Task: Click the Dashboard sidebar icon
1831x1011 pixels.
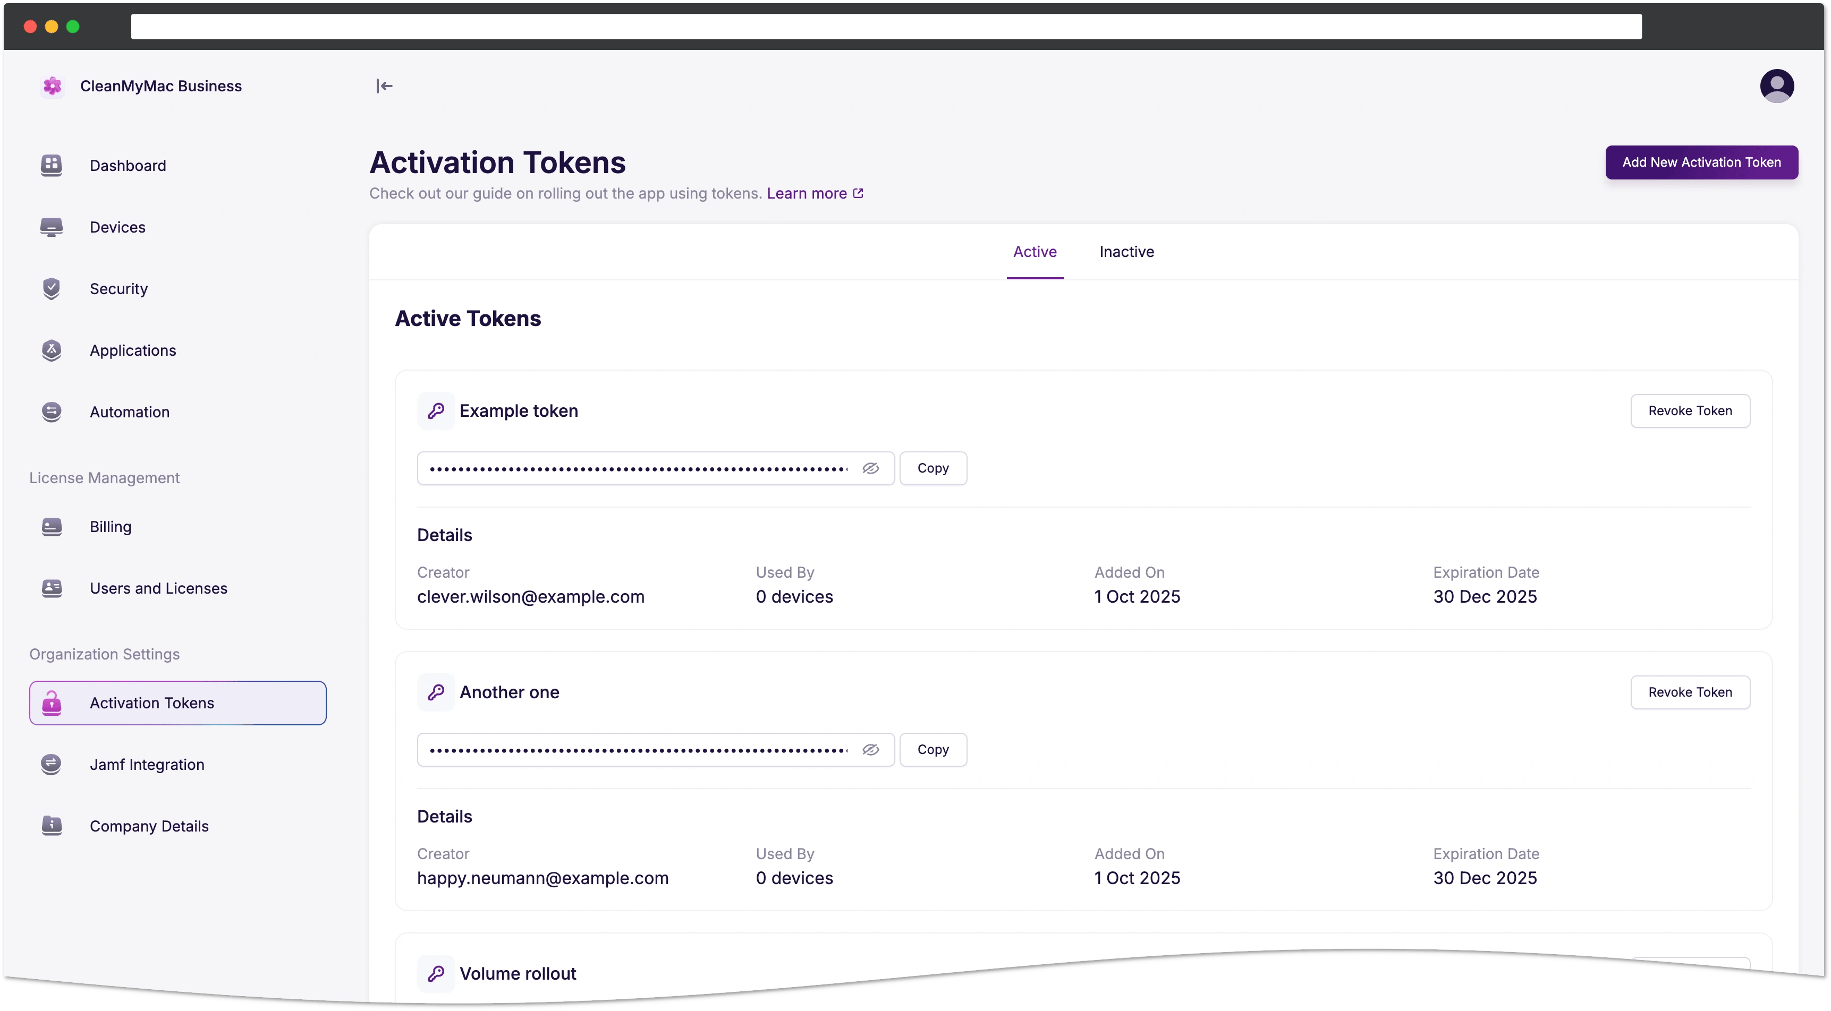Action: click(x=51, y=166)
